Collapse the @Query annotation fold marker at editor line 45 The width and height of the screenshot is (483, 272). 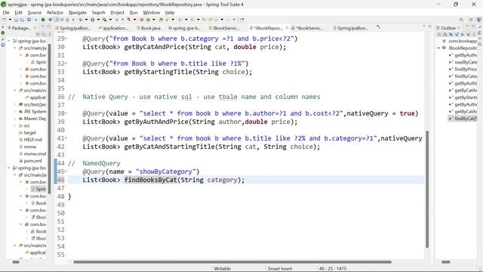pyautogui.click(x=66, y=172)
